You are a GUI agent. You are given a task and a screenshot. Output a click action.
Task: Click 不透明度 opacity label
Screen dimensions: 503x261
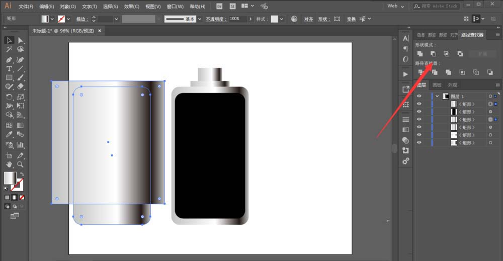click(216, 19)
